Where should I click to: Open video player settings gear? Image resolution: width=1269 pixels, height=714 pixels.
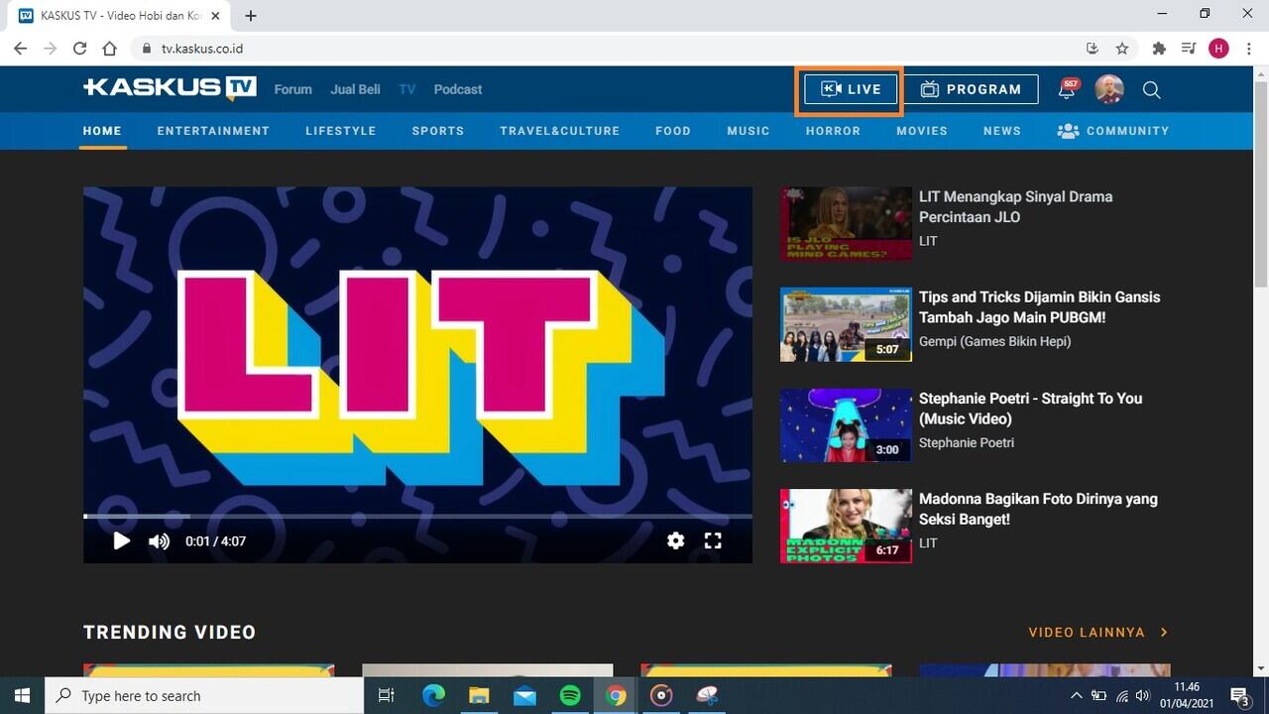coord(675,540)
